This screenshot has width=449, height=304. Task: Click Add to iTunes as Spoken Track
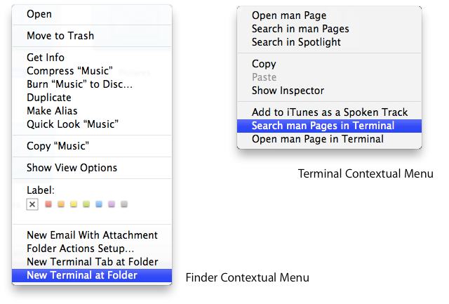click(x=329, y=112)
